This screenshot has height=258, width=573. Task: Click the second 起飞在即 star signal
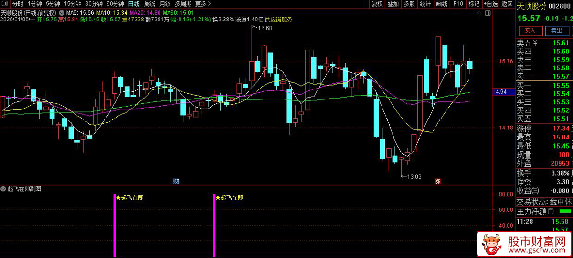click(x=229, y=198)
